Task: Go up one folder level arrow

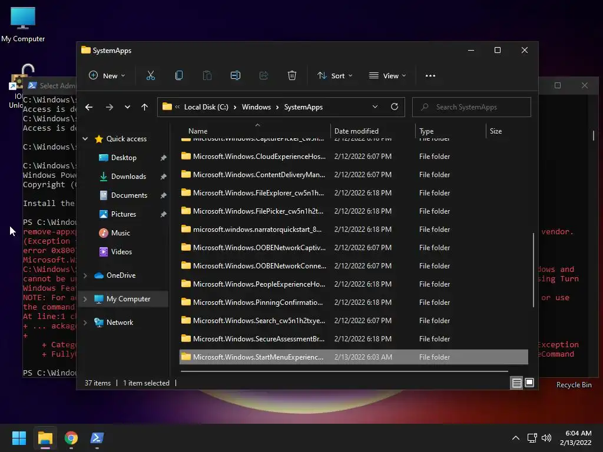Action: [x=145, y=107]
